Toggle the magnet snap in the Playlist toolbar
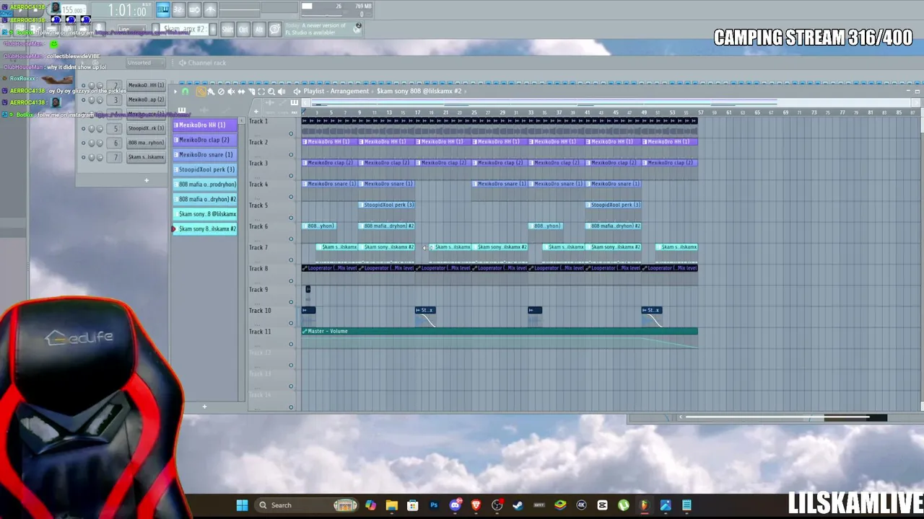Viewport: 924px width, 519px height. coord(186,92)
